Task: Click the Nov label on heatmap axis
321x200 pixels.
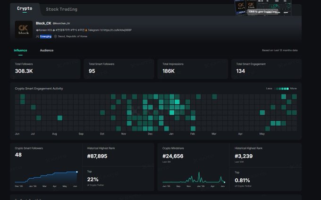Action: click(124, 134)
